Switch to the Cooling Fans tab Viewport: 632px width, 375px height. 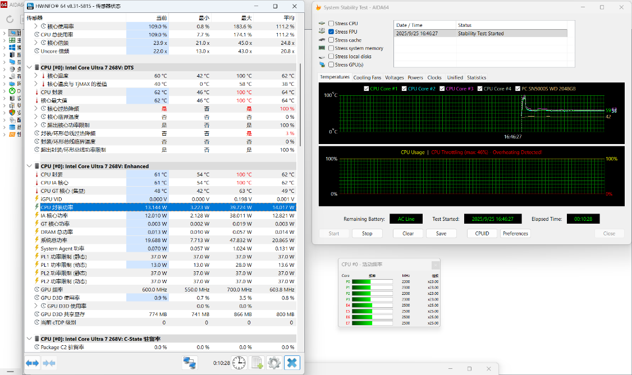[367, 77]
